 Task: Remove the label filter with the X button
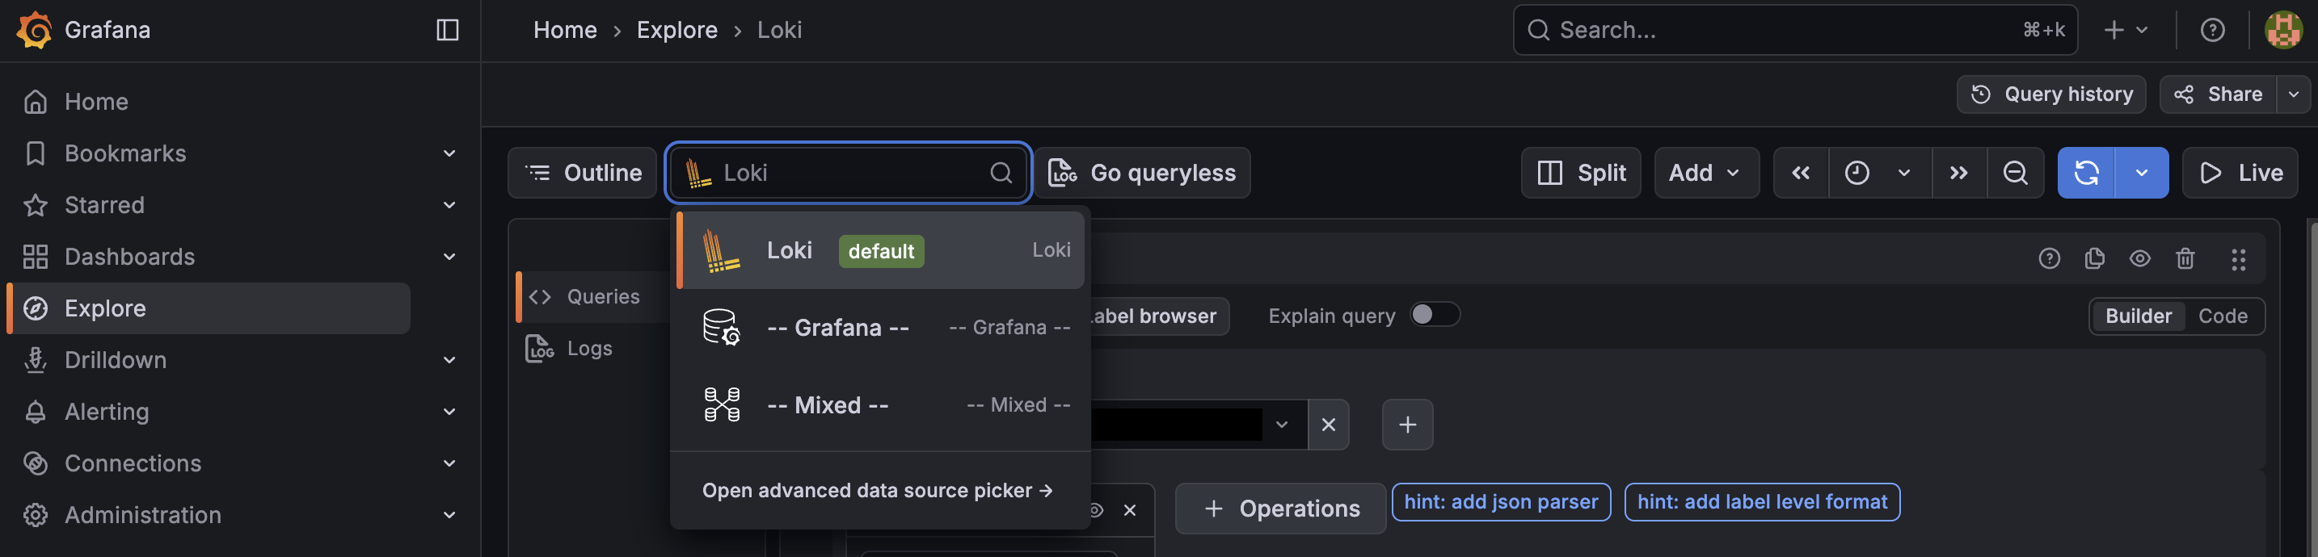[1328, 424]
